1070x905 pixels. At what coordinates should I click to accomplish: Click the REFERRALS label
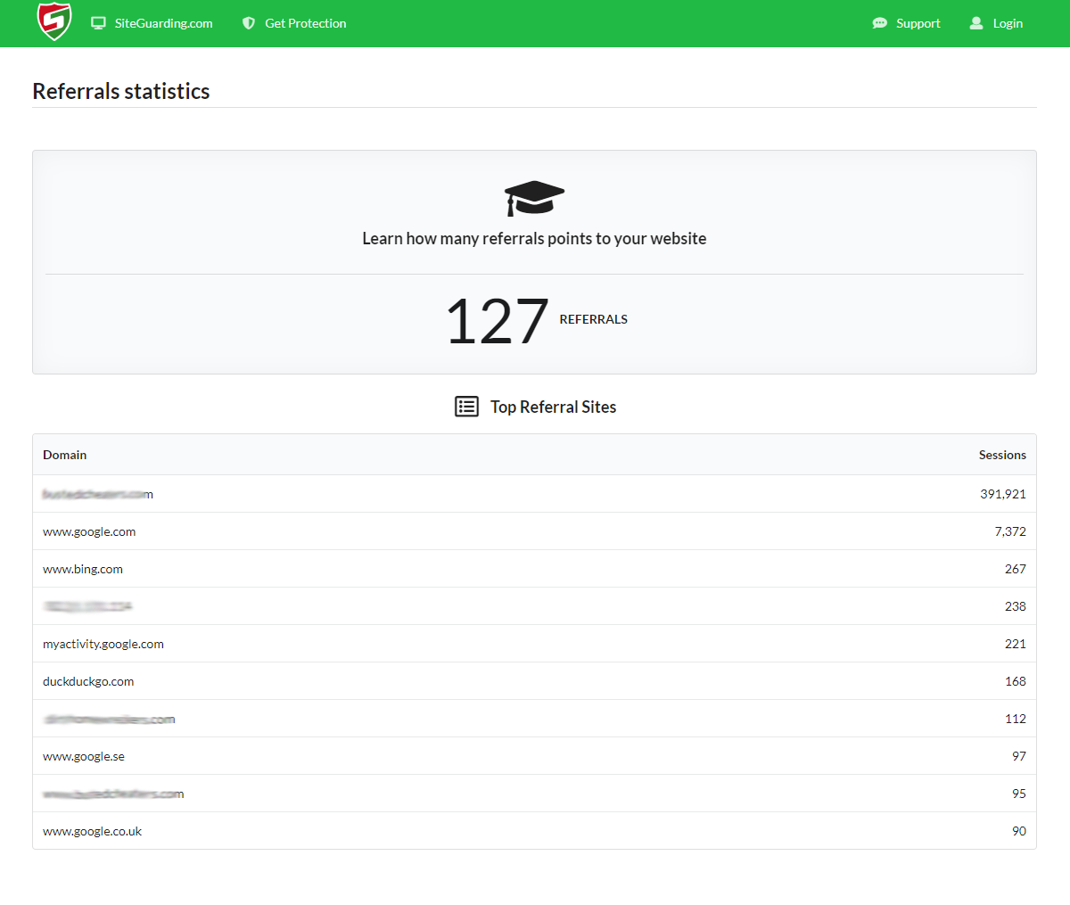tap(594, 319)
